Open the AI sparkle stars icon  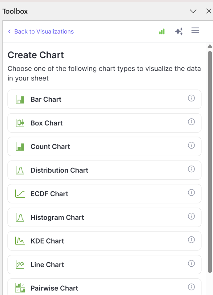tap(179, 31)
